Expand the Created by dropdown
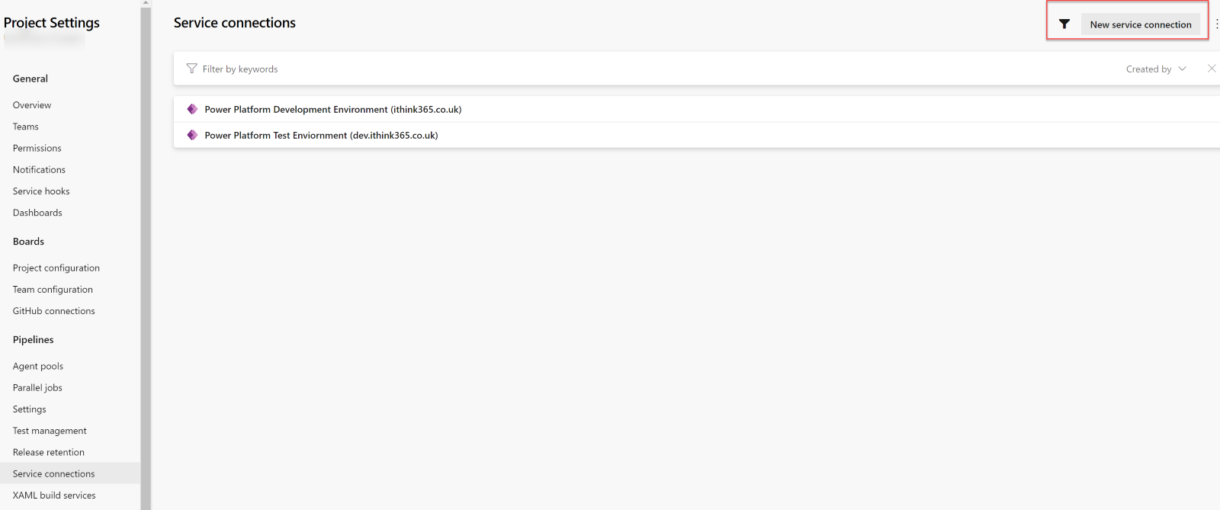The height and width of the screenshot is (510, 1220). [1156, 69]
